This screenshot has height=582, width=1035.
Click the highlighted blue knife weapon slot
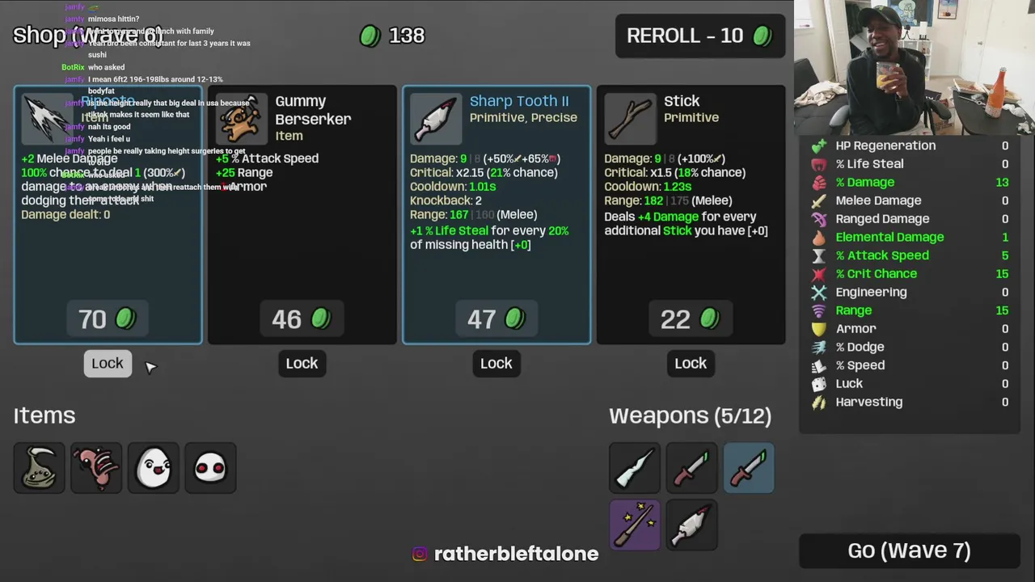coord(749,467)
